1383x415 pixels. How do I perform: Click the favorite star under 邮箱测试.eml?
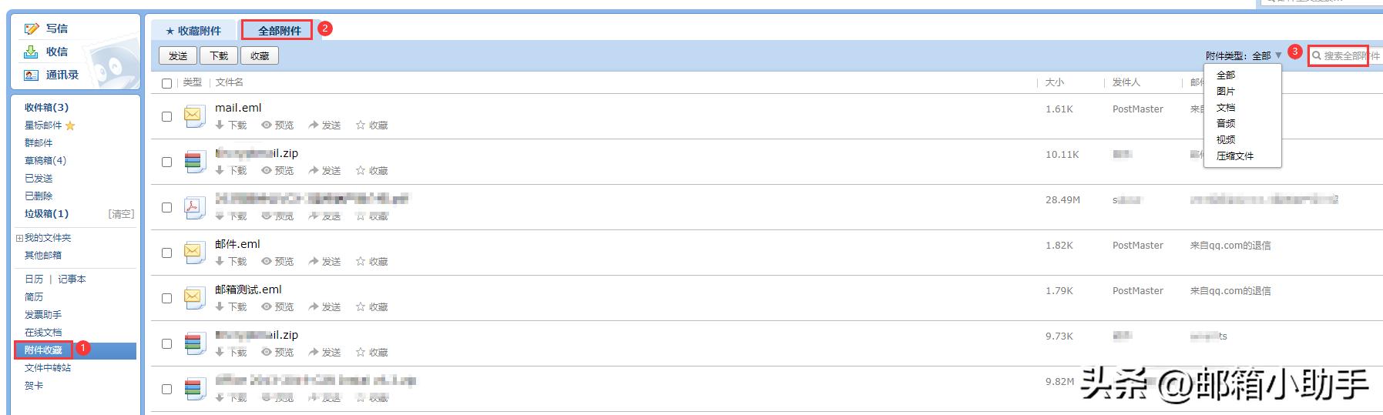pyautogui.click(x=360, y=306)
